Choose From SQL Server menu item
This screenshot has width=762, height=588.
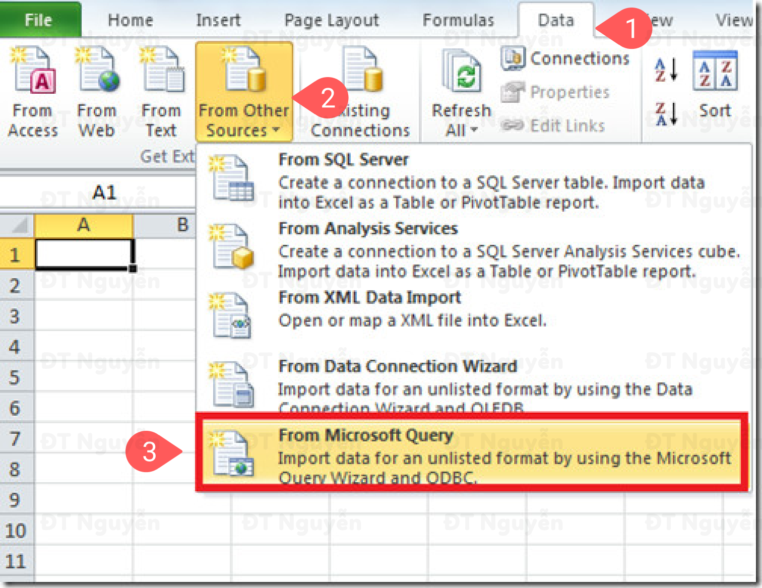point(473,180)
